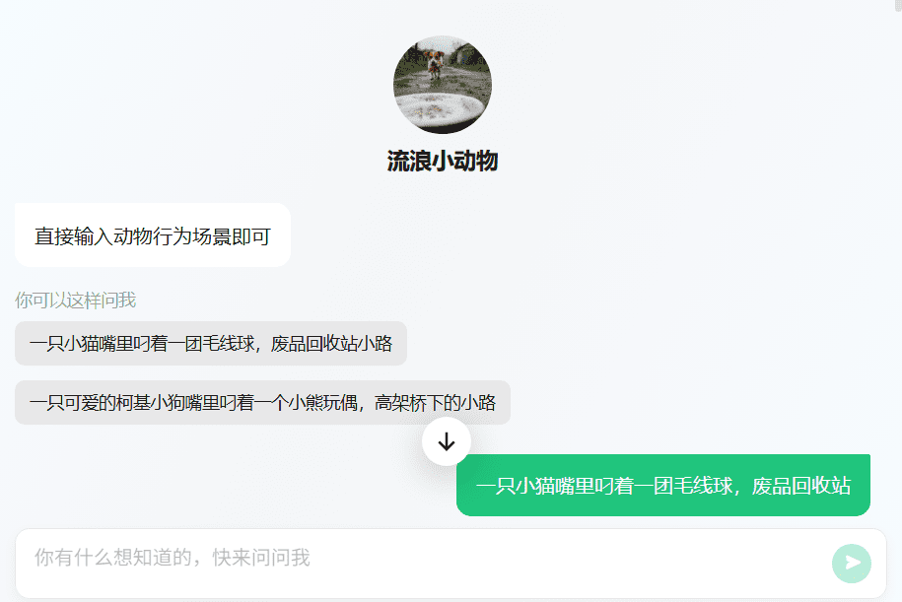Viewport: 902px width, 602px height.
Task: Click the bot title 流浪小动物
Action: 443,161
